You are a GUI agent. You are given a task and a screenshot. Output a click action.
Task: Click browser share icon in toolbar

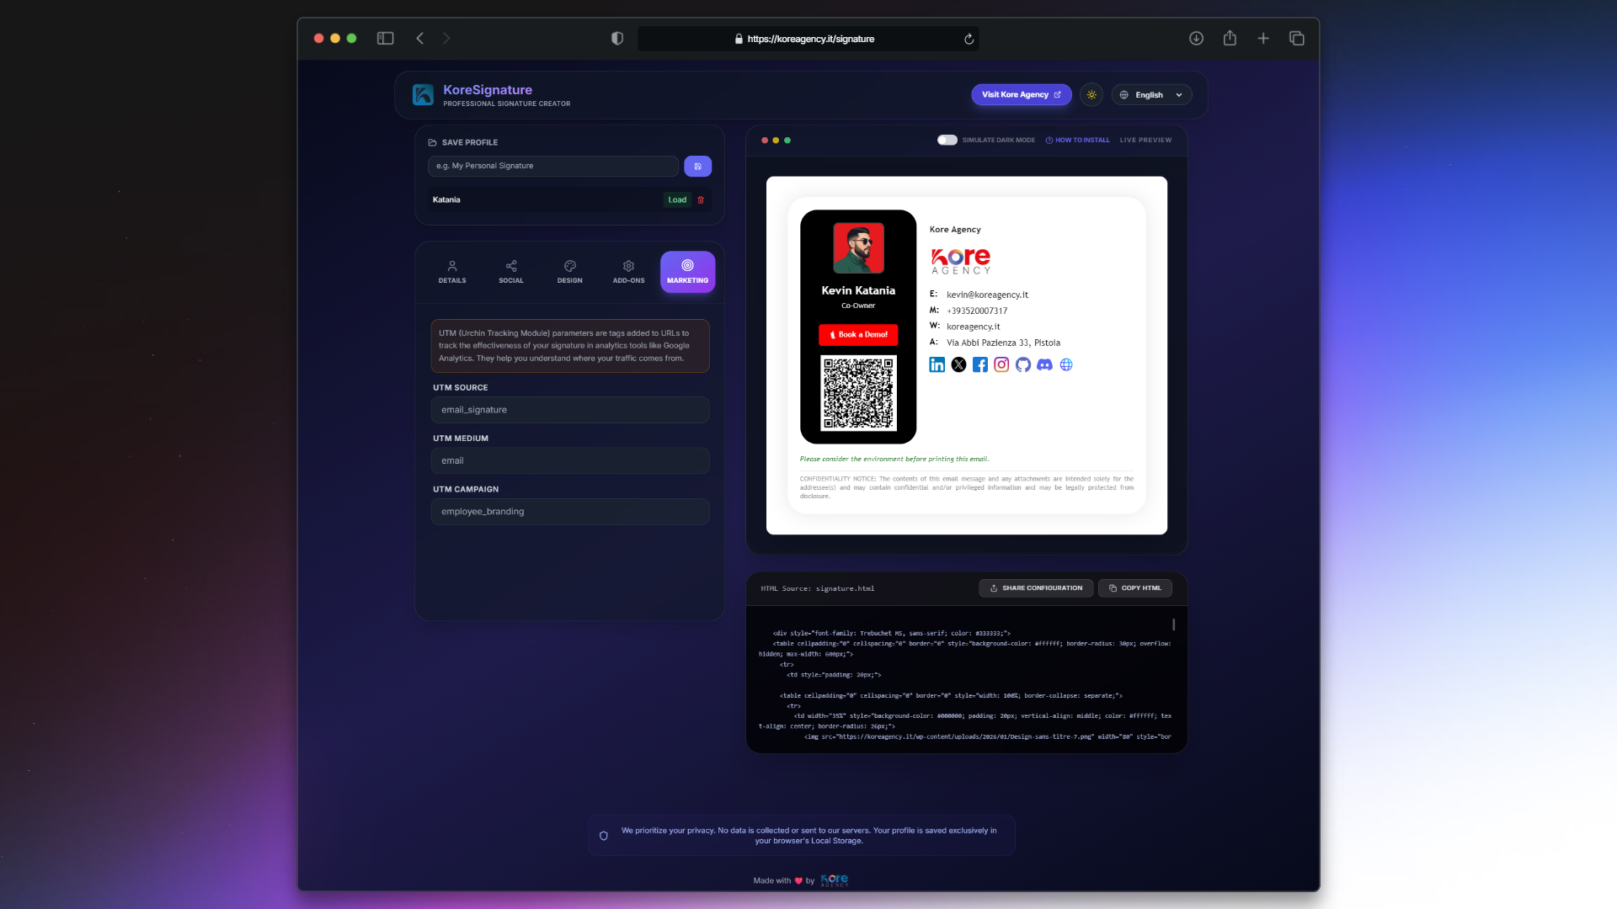point(1230,39)
